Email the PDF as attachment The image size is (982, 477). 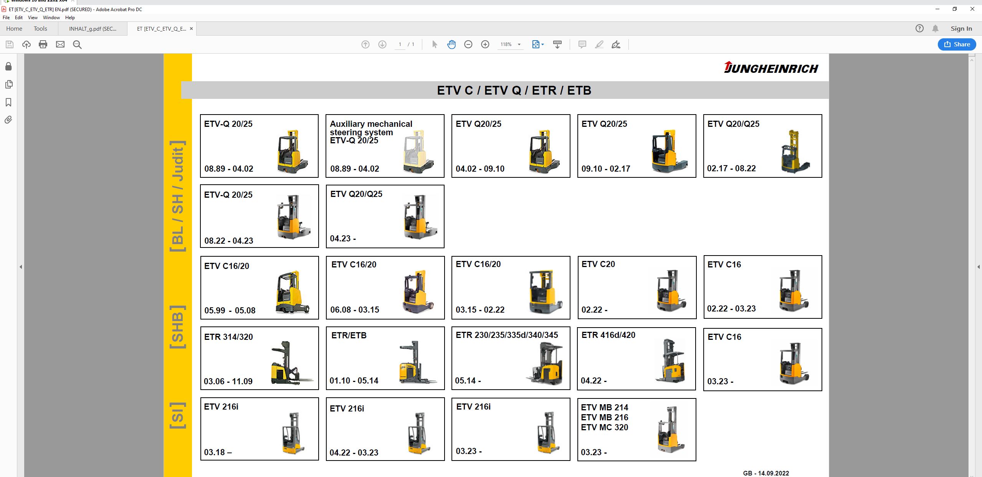[60, 44]
